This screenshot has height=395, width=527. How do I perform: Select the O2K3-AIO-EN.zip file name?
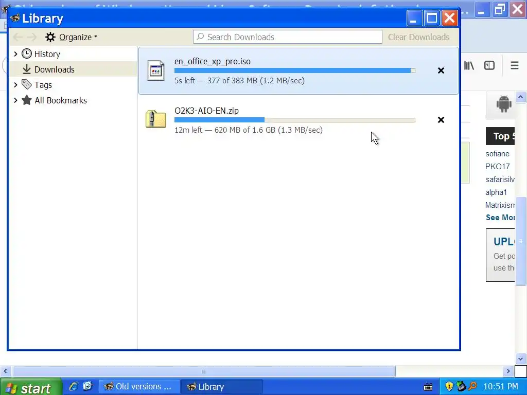pos(206,111)
